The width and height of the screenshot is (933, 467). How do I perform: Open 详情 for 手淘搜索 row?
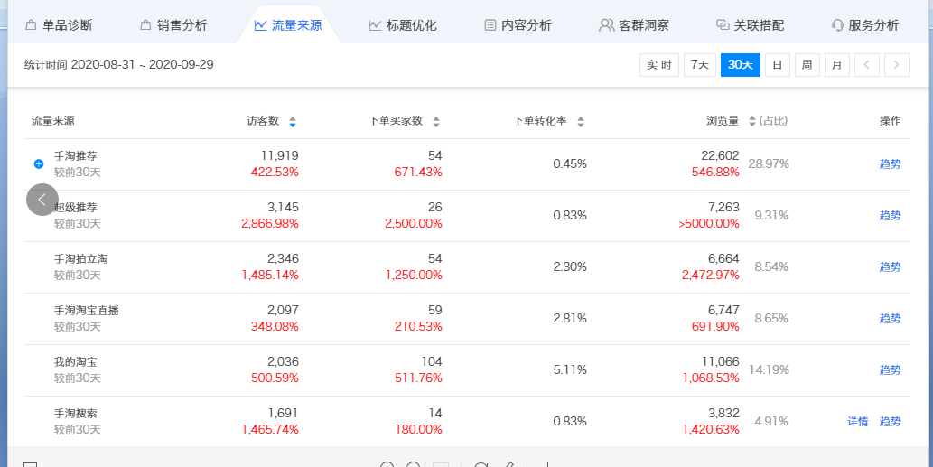(x=857, y=421)
